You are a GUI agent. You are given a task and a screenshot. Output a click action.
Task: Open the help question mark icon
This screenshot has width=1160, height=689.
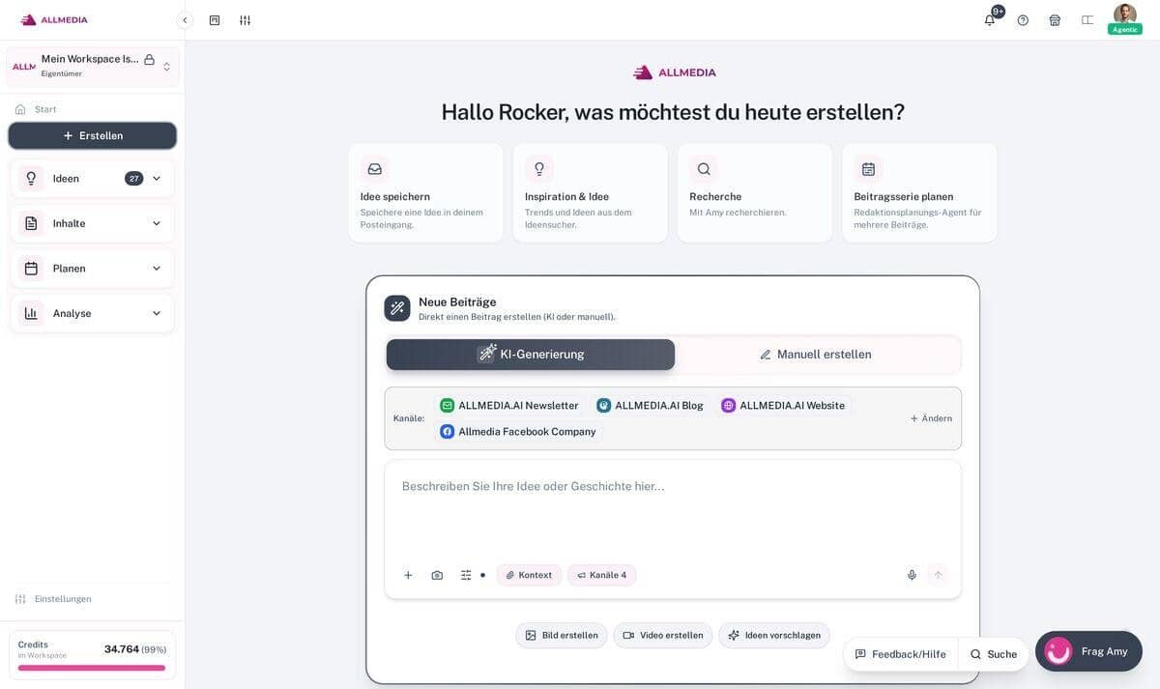pos(1023,20)
